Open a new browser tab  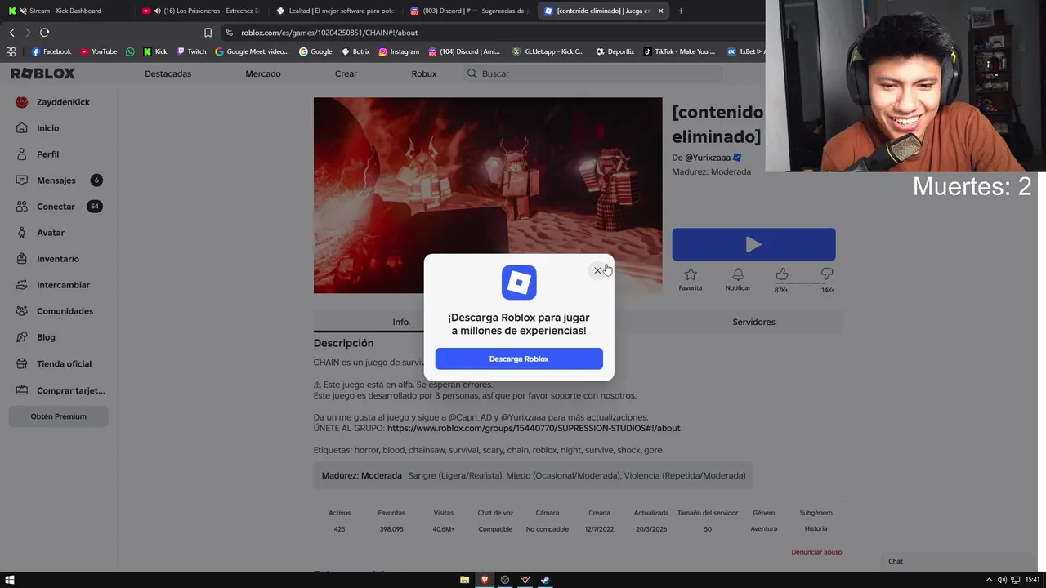click(x=681, y=11)
